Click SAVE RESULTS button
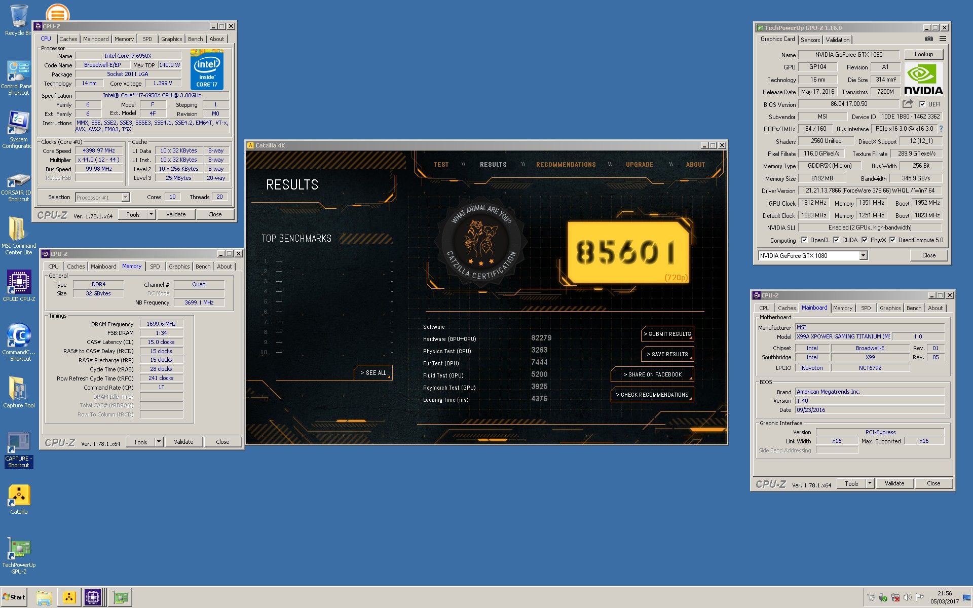 [667, 354]
